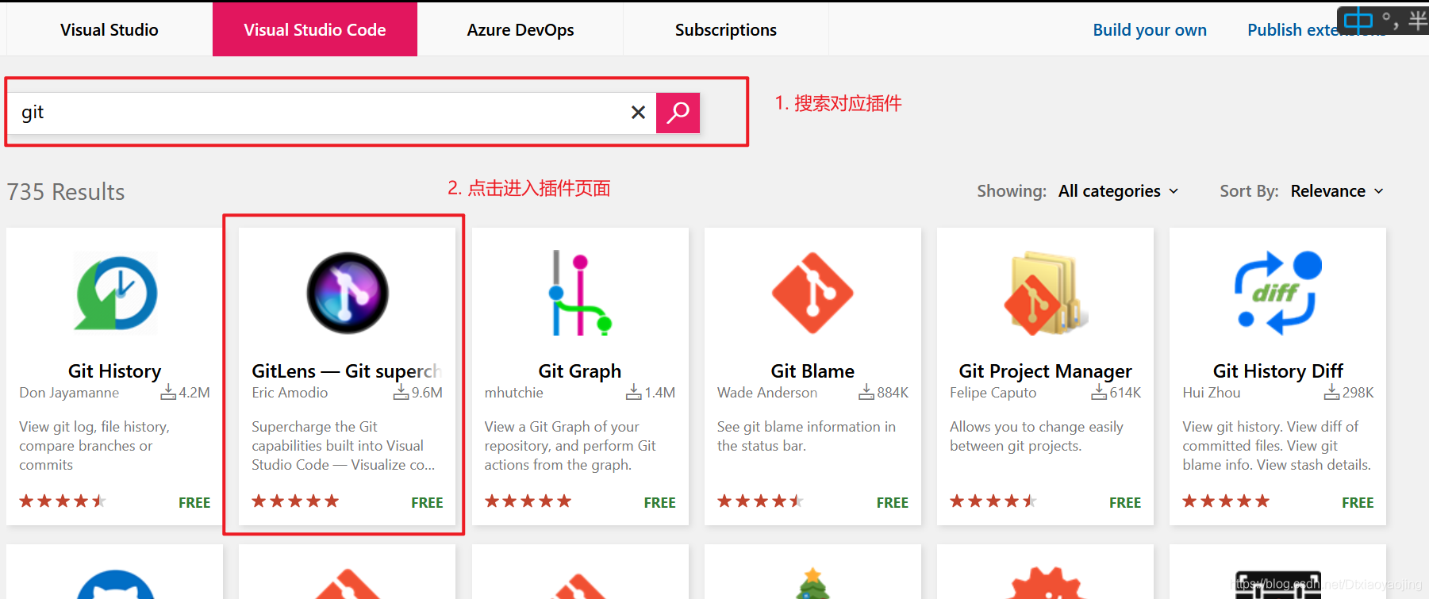Click FREE label on Git History Diff card
The image size is (1429, 599).
(x=1358, y=503)
